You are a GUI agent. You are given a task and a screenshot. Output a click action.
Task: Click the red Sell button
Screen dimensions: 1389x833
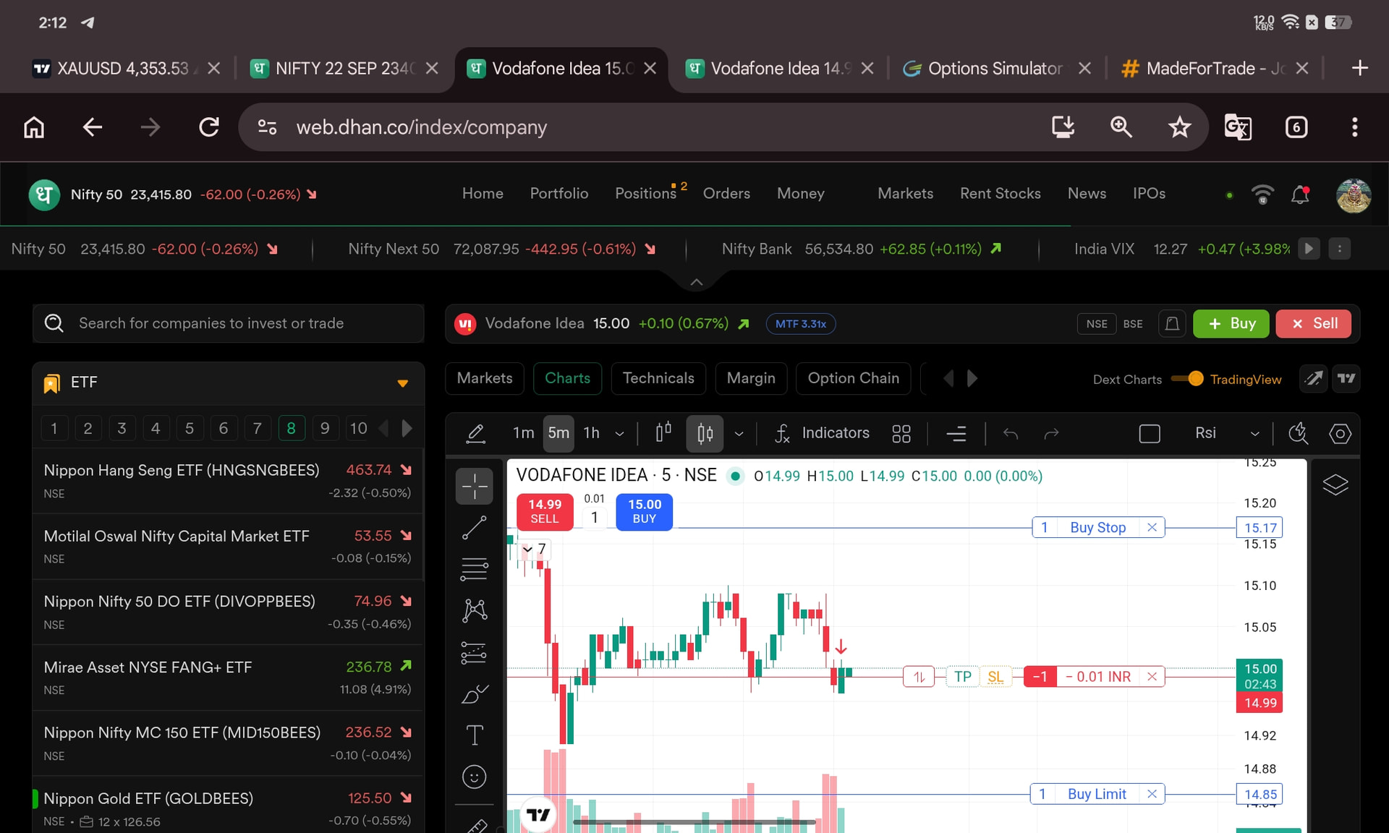pyautogui.click(x=1314, y=323)
